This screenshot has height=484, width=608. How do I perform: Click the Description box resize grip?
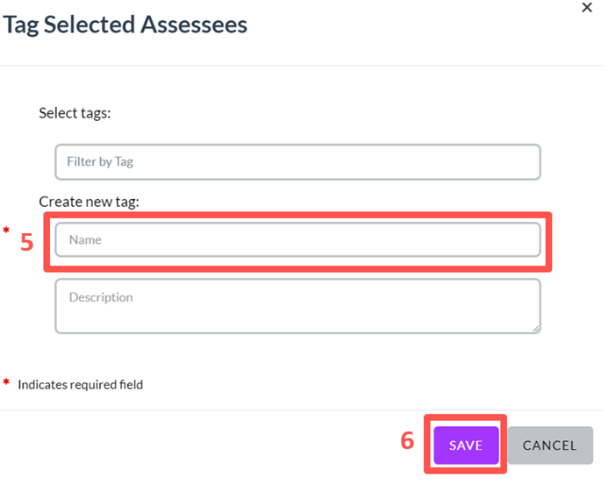(535, 329)
